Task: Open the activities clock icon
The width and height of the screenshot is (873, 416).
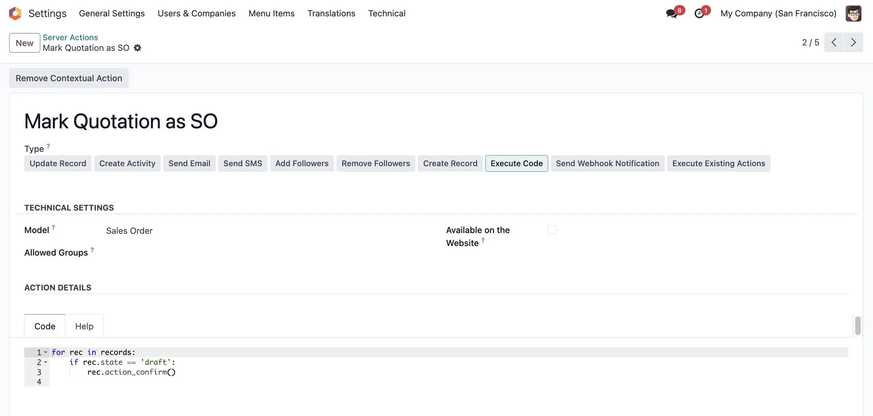Action: tap(699, 14)
